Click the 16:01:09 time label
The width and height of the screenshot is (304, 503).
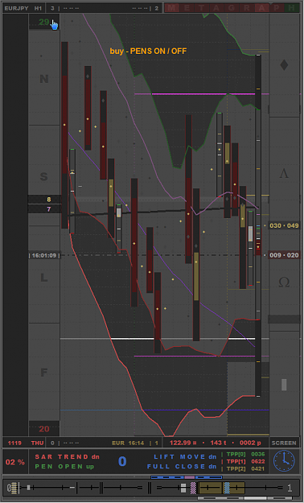coord(44,255)
